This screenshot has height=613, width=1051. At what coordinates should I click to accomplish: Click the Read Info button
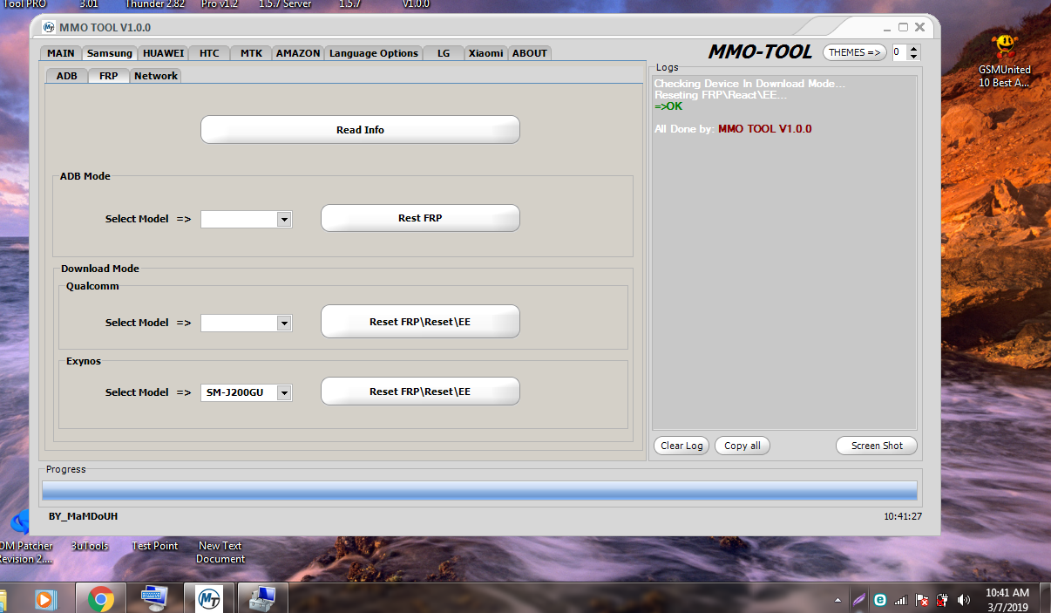(x=360, y=130)
